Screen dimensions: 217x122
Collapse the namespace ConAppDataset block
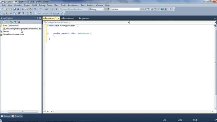(x=47, y=26)
